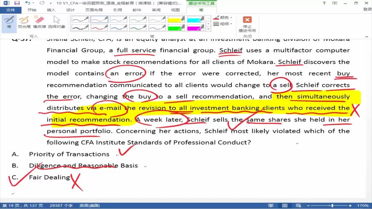Click Stop Inking (停止墨迹书写) button
The width and height of the screenshot is (372, 209).
[x=247, y=24]
